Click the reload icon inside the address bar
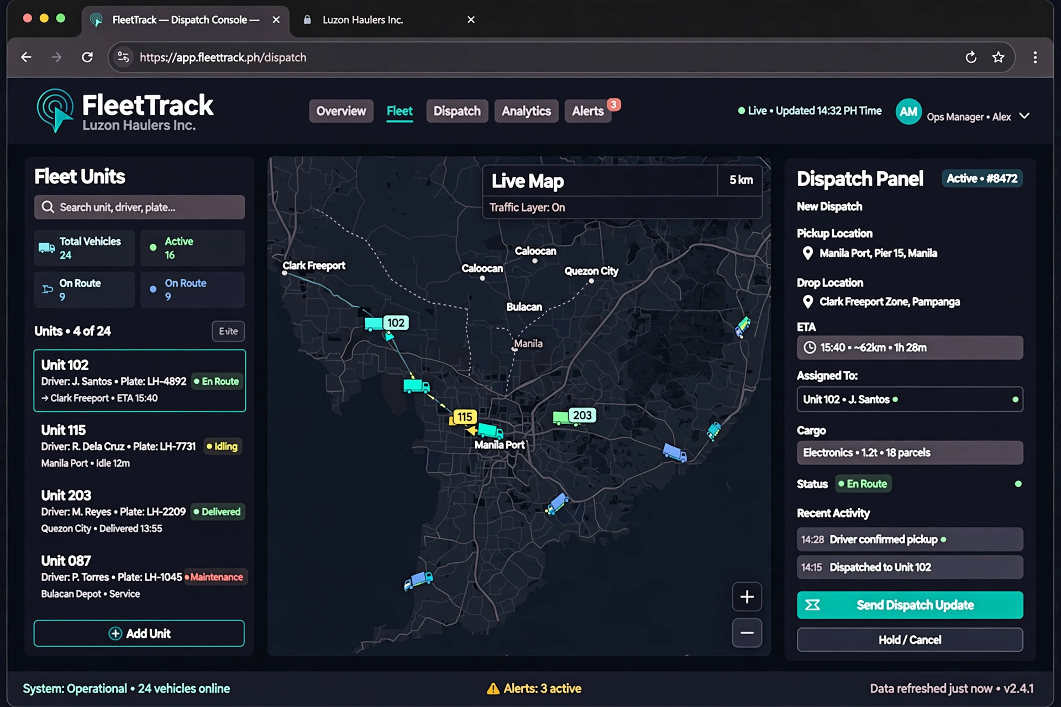The image size is (1061, 707). click(971, 57)
